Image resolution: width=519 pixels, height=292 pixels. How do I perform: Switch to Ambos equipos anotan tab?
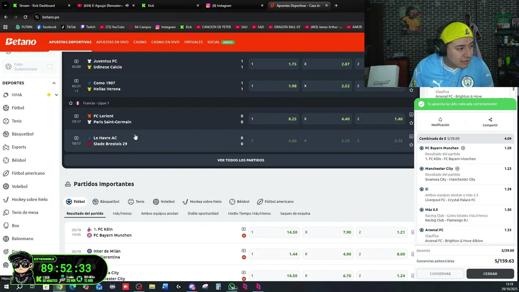pos(159,213)
